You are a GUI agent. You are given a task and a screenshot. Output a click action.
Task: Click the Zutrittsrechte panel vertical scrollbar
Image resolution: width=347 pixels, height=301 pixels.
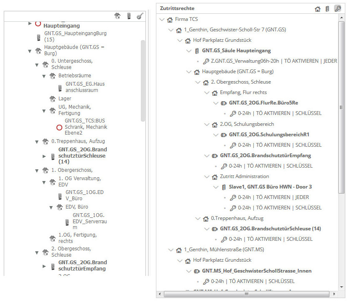(342, 105)
